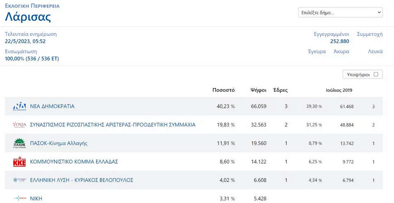This screenshot has height=203, width=394.
Task: Click the 61.468 2019 votes cell
Action: pos(347,107)
